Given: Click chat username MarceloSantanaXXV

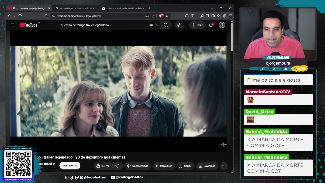Looking at the screenshot, I should pyautogui.click(x=268, y=92).
